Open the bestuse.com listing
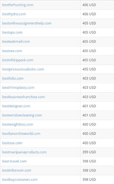The image size is (114, 184). click(12, 143)
